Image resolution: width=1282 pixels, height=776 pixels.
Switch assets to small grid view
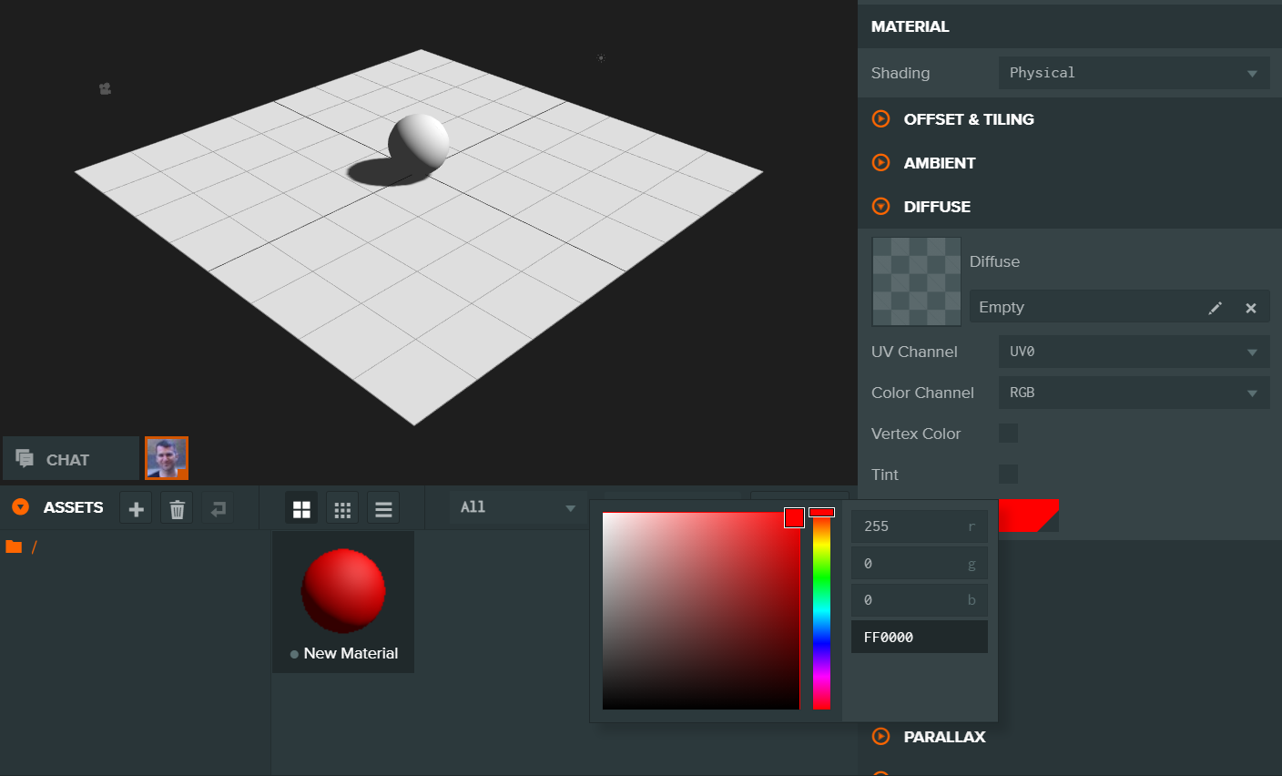342,508
